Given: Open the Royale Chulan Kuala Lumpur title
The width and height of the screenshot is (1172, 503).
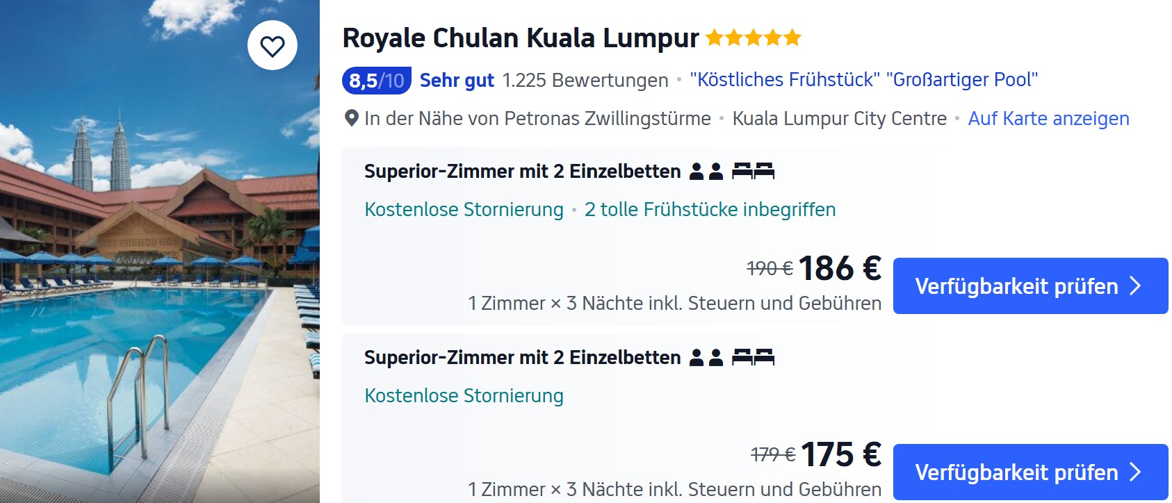Looking at the screenshot, I should click(x=521, y=38).
